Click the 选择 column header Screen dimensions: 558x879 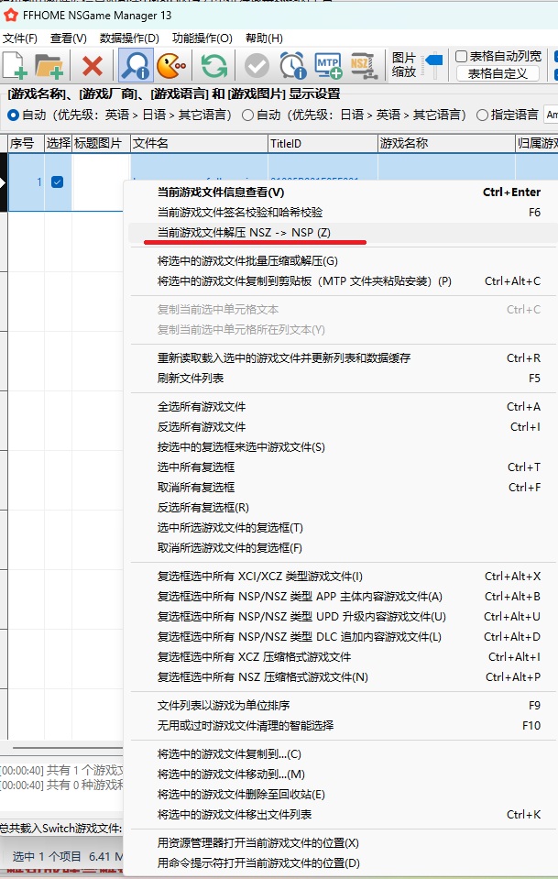(x=59, y=144)
